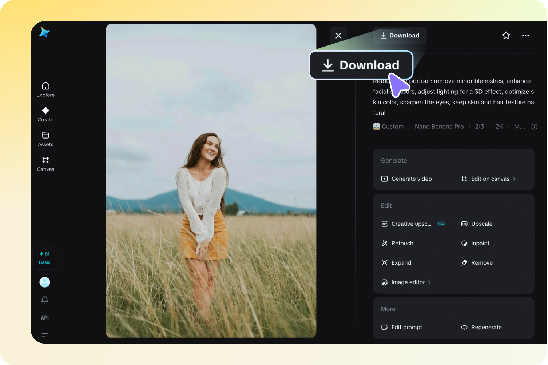The image size is (548, 365).
Task: Open Creative upscale
Action: (411, 224)
